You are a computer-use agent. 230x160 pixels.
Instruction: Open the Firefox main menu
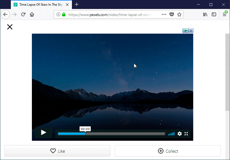224,14
